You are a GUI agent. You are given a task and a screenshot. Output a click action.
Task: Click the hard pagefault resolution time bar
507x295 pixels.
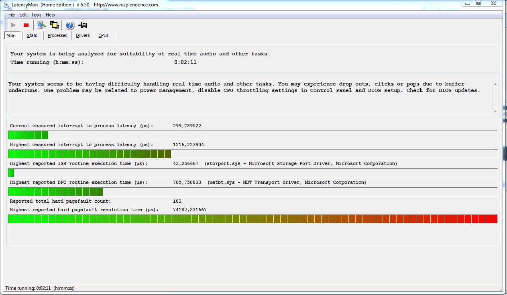252,219
